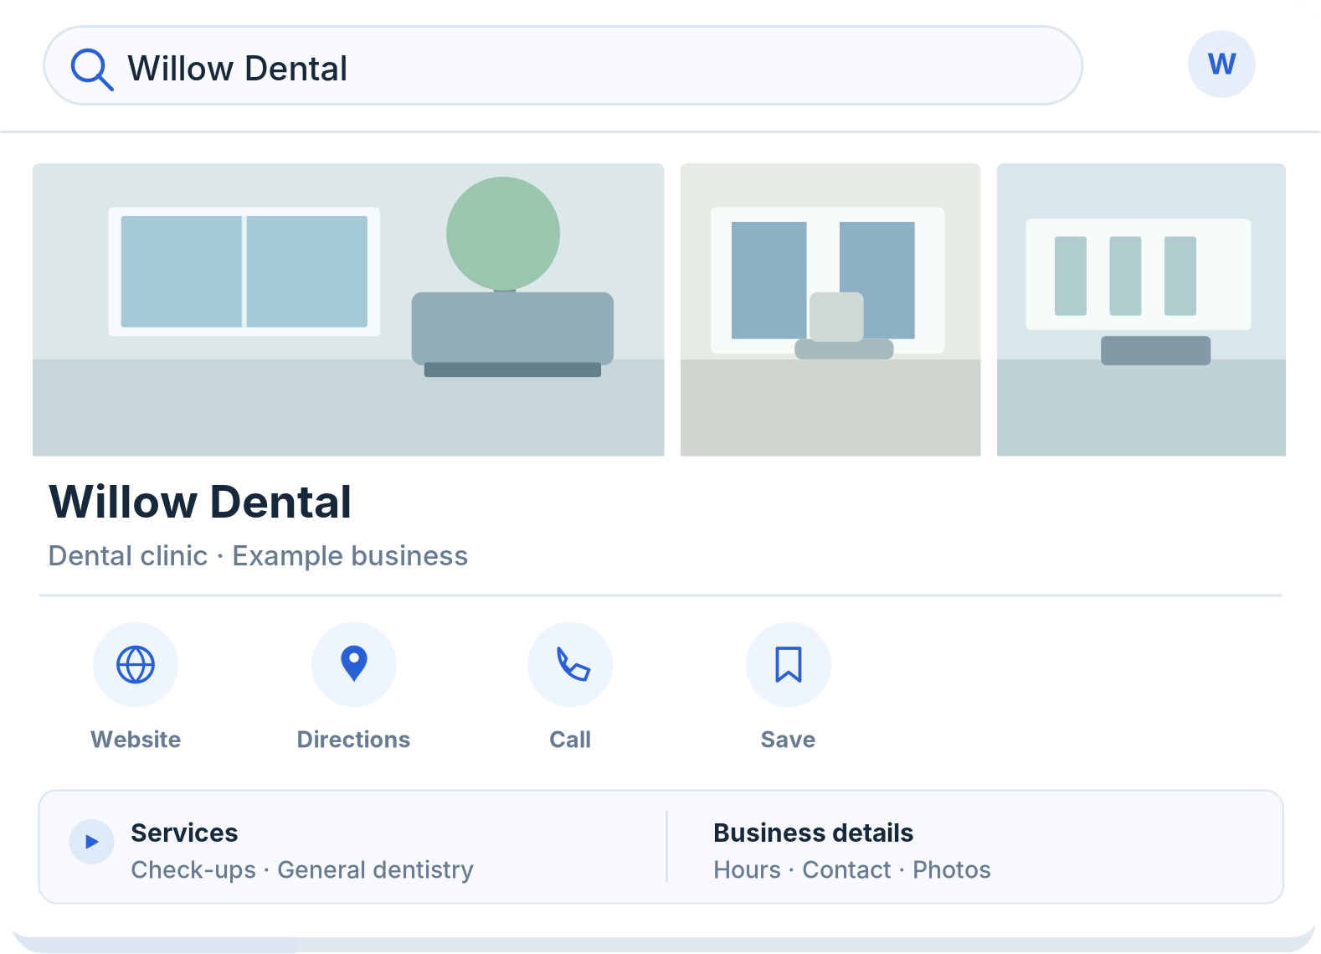Image resolution: width=1321 pixels, height=954 pixels.
Task: Save the business with the bookmark icon
Action: click(789, 665)
